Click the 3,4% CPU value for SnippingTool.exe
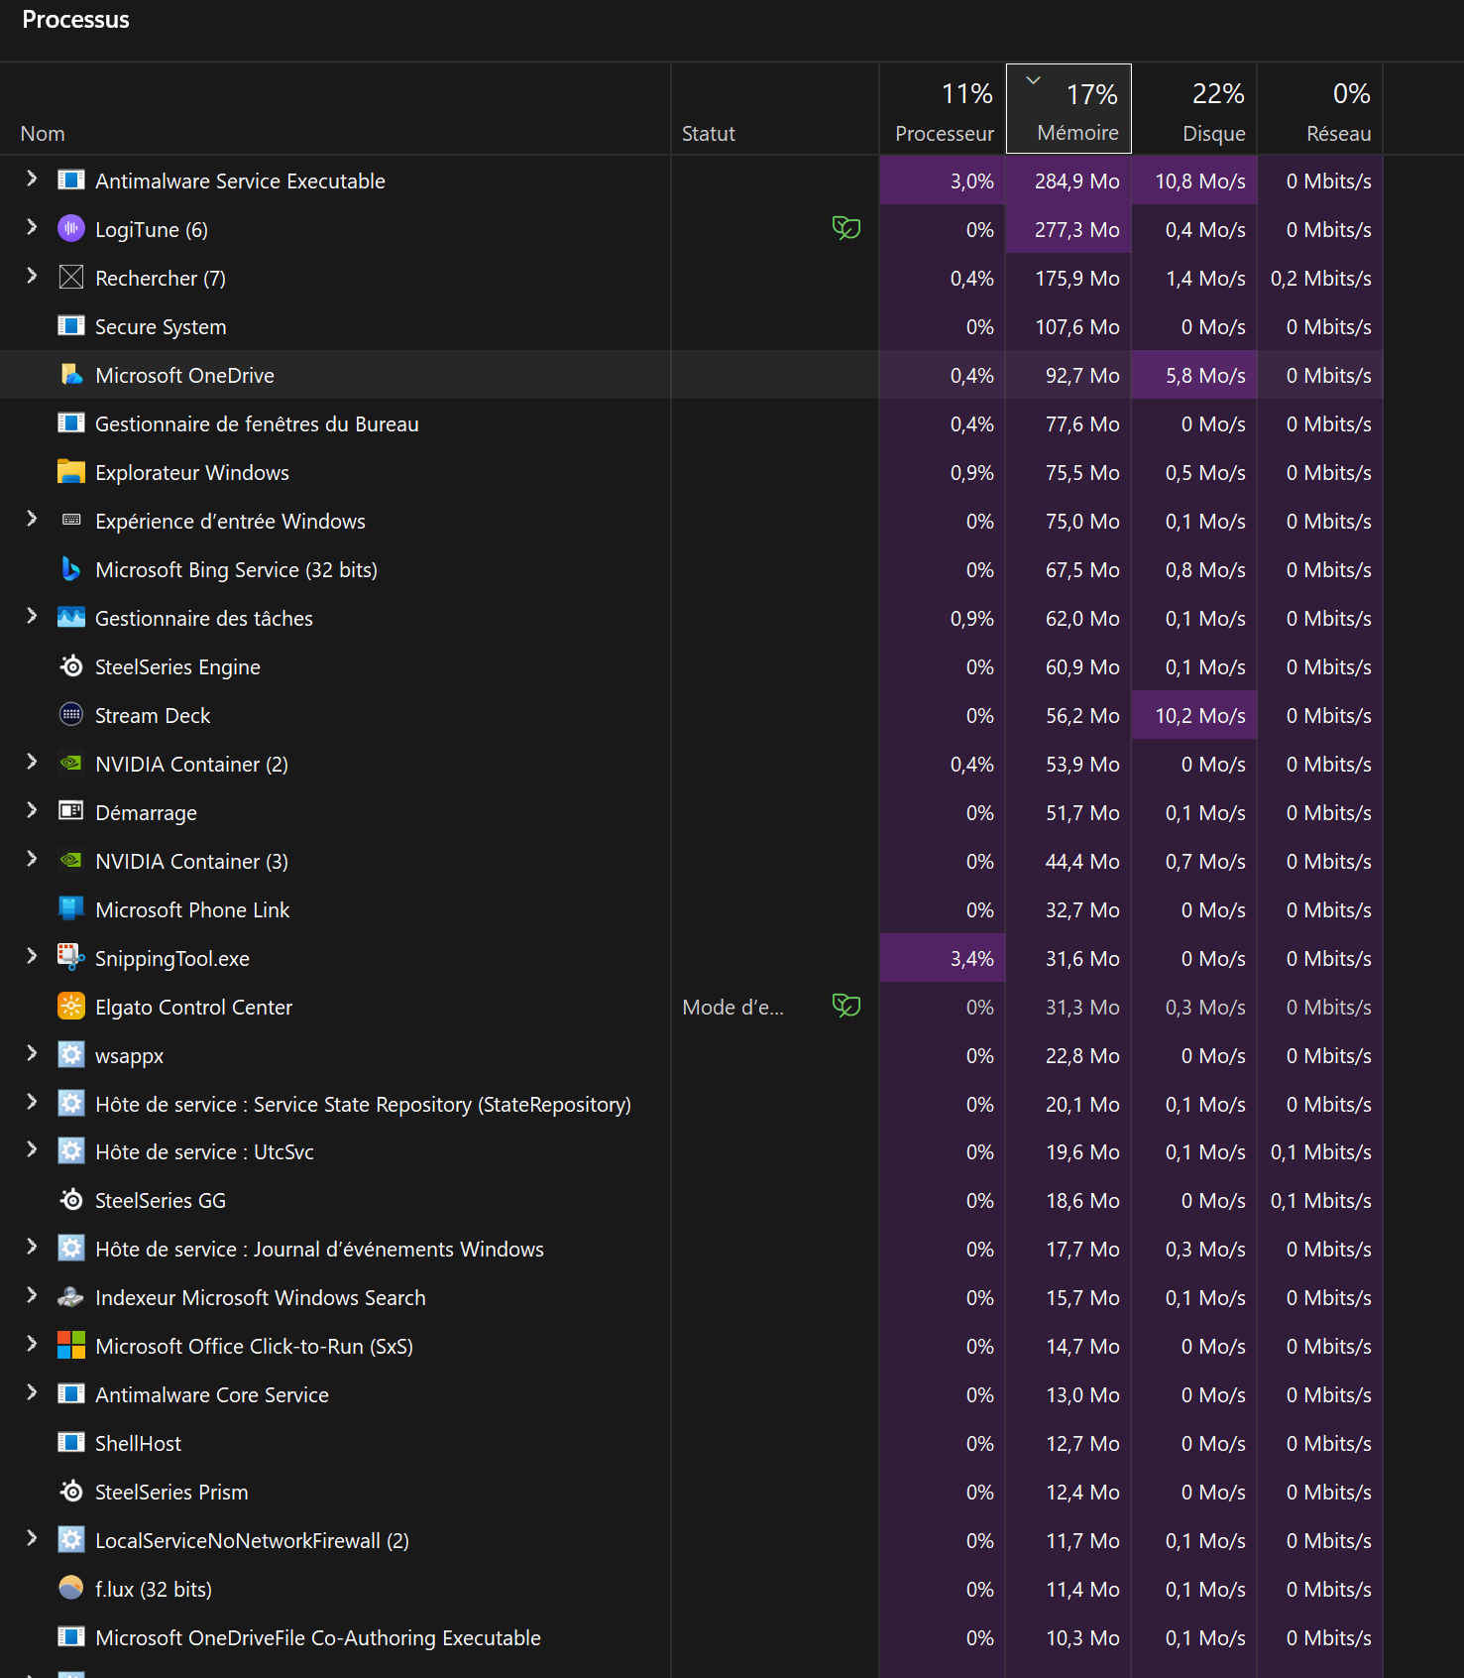1464x1678 pixels. point(971,959)
